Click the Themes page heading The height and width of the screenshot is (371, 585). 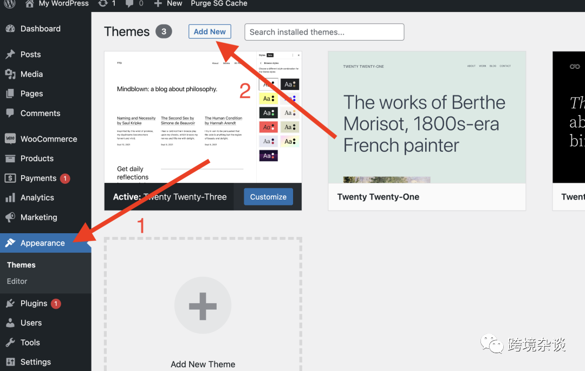(127, 32)
